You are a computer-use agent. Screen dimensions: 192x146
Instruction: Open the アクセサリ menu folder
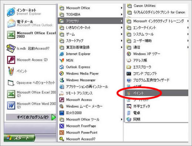(90, 21)
